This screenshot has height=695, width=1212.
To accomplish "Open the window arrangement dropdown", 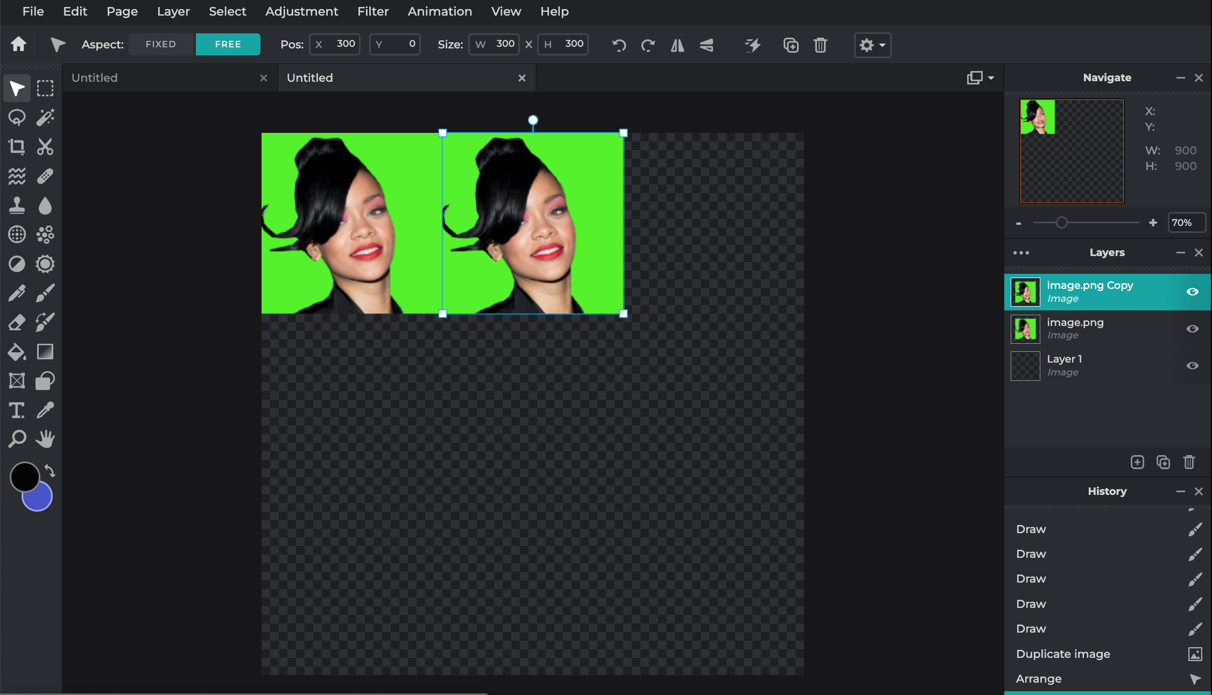I will pos(981,78).
